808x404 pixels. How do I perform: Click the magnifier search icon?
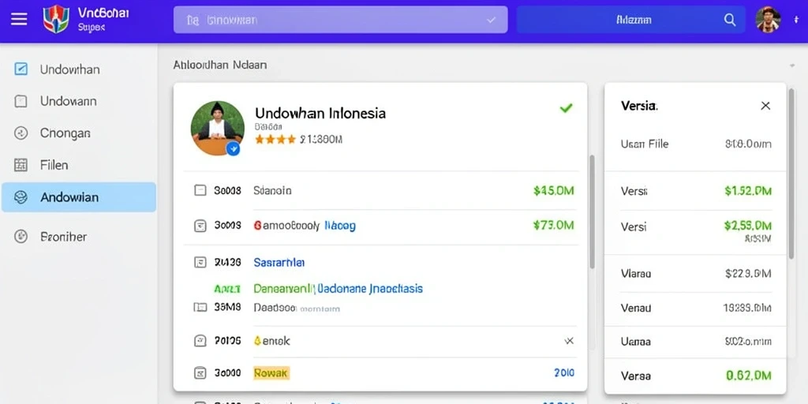[x=730, y=20]
